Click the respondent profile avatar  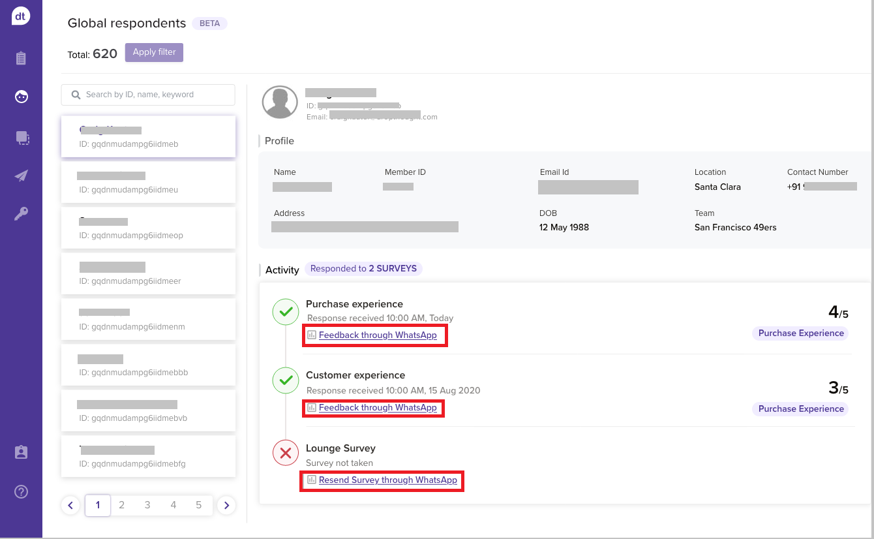[x=280, y=102]
